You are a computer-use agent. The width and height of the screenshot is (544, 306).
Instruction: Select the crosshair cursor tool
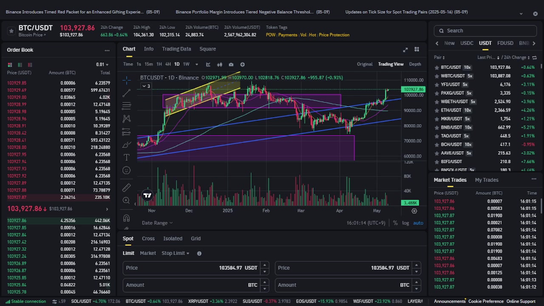[x=126, y=79]
